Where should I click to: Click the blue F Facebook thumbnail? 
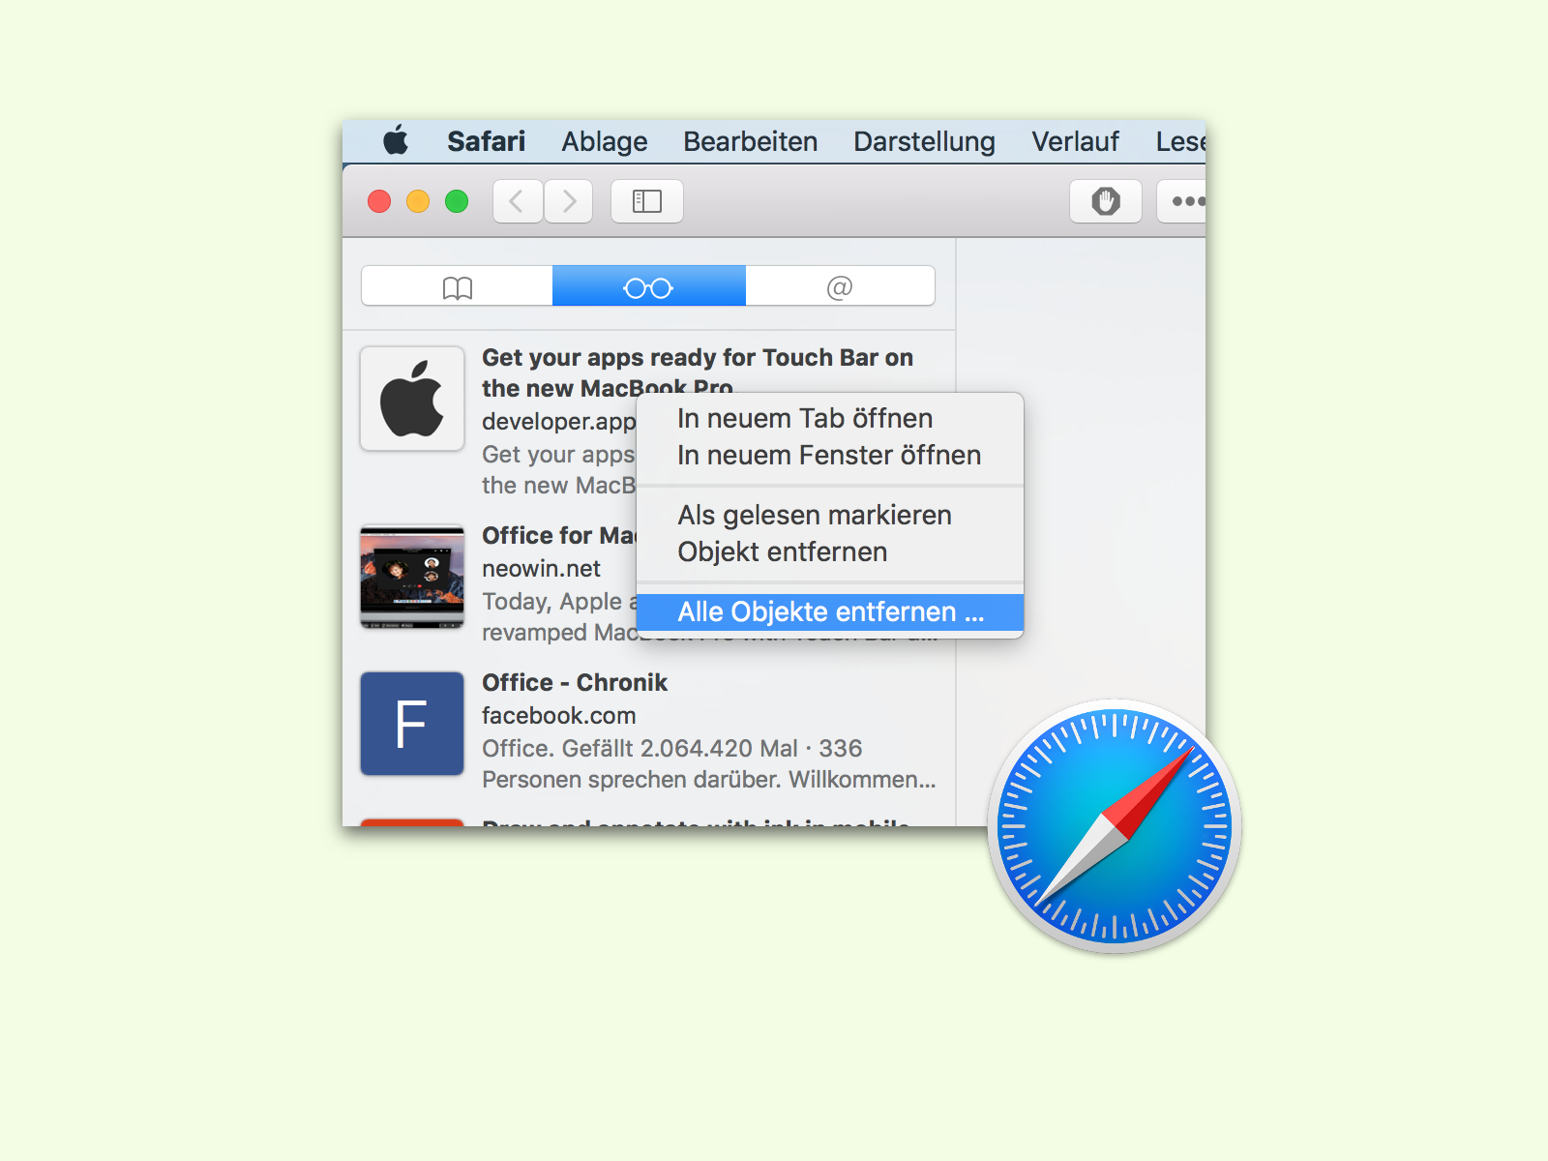coord(412,724)
